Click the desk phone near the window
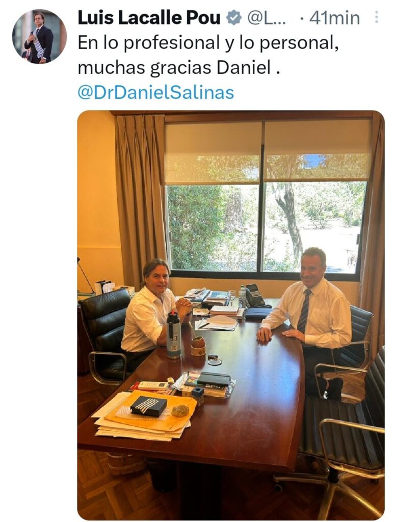This screenshot has height=522, width=395. point(254,296)
